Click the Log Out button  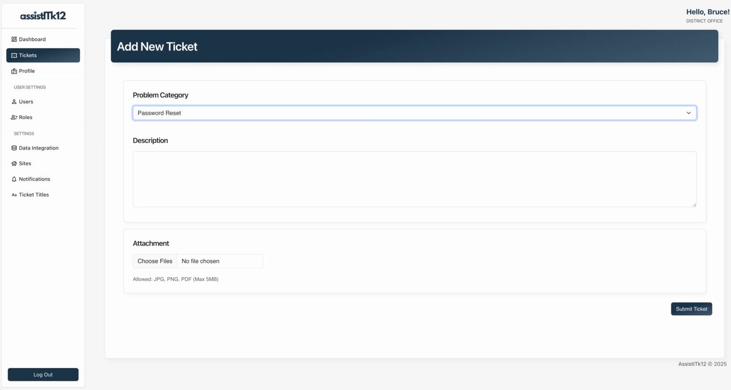pyautogui.click(x=43, y=374)
